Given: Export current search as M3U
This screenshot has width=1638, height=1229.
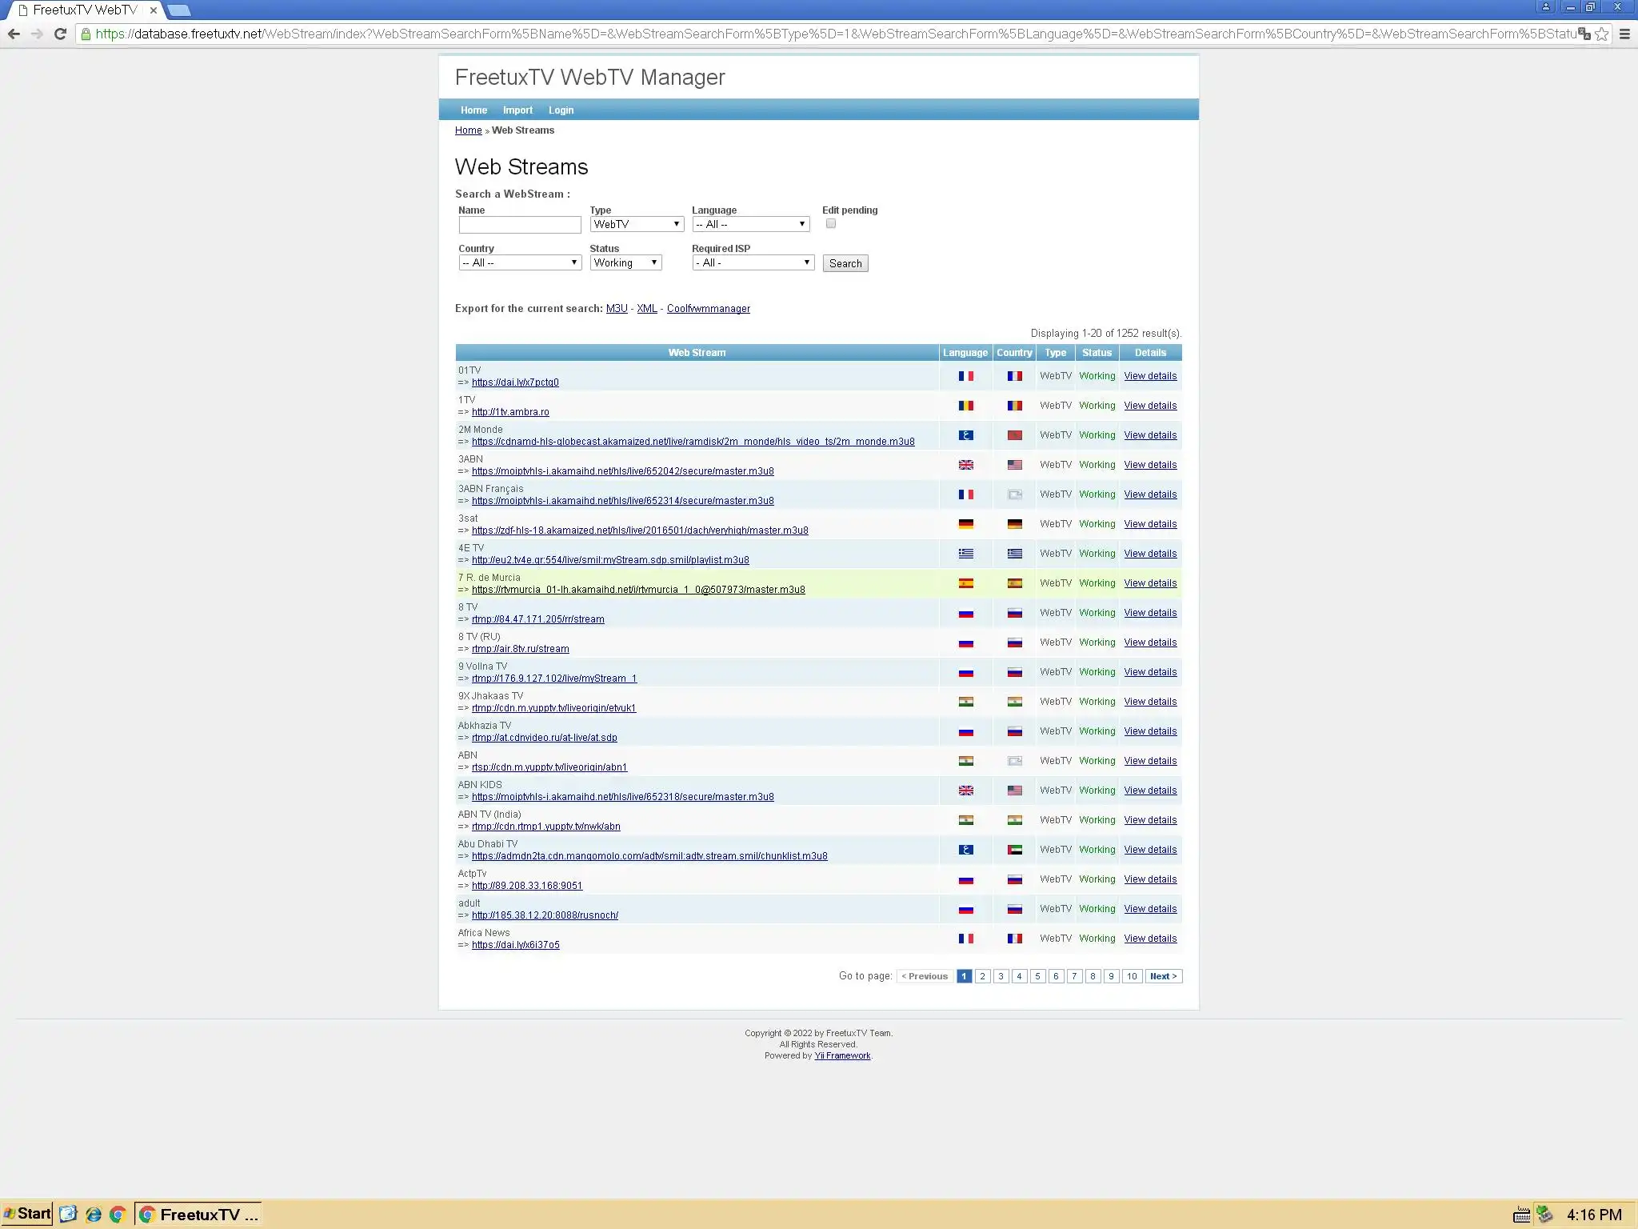Looking at the screenshot, I should [616, 309].
